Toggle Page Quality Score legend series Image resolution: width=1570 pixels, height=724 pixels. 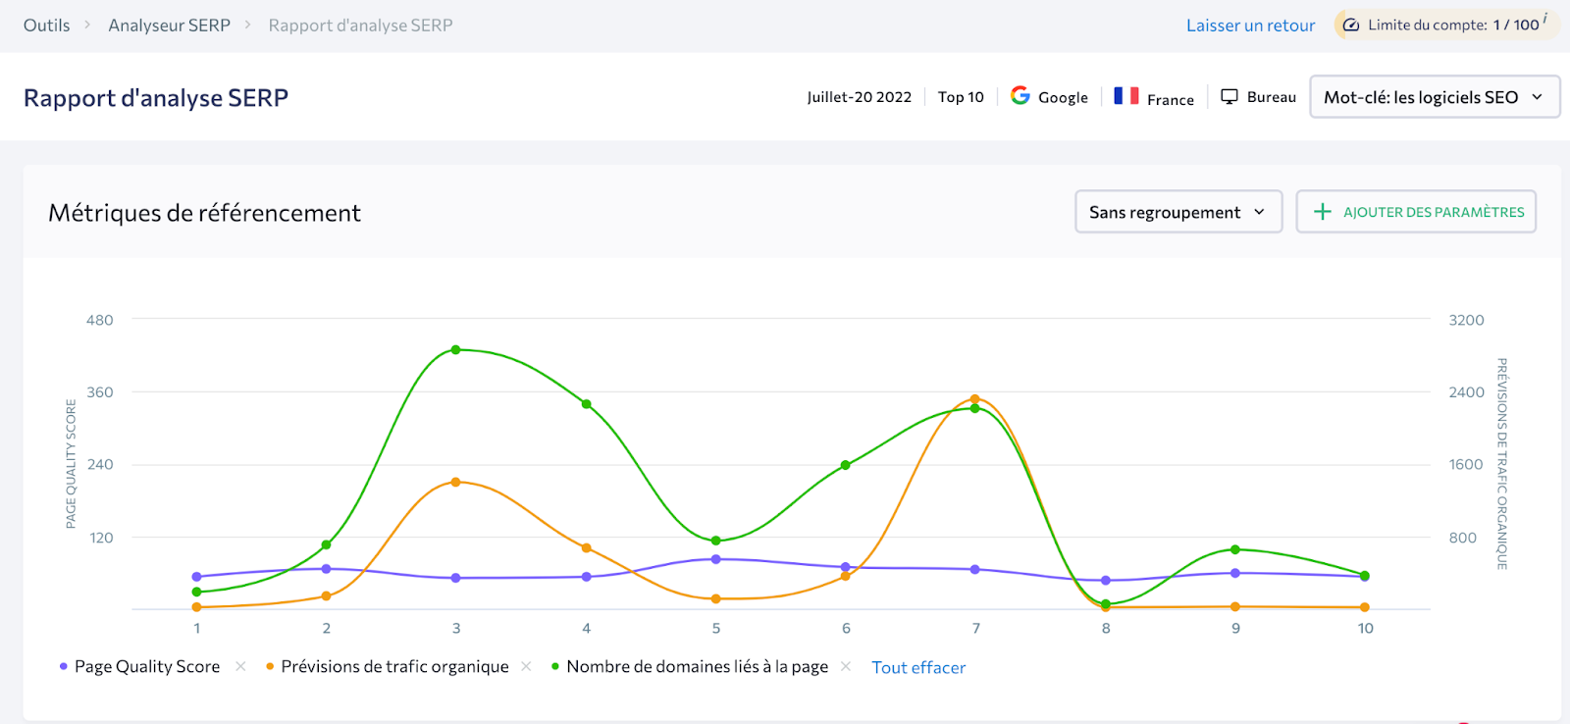click(147, 666)
